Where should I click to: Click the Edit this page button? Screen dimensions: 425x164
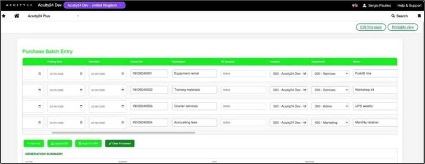pos(371,27)
